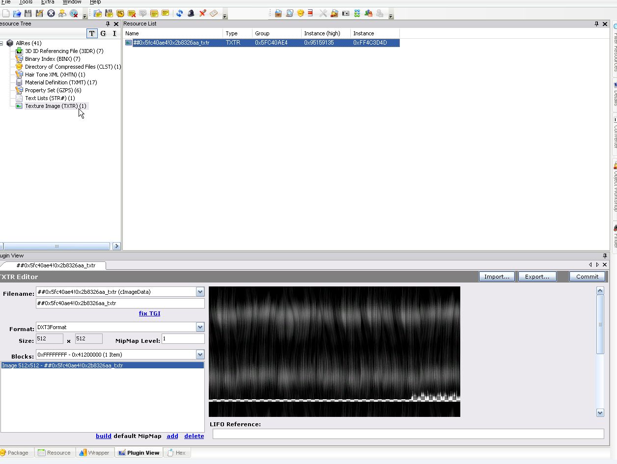The height and width of the screenshot is (464, 617).
Task: Open the Tools menu
Action: 26,2
